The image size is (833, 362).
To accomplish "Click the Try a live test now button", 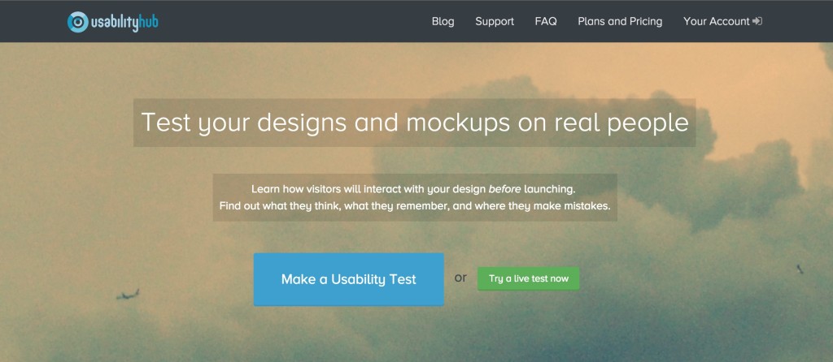I will pyautogui.click(x=529, y=278).
